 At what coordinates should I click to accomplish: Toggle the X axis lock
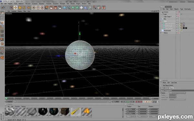coord(34,8)
